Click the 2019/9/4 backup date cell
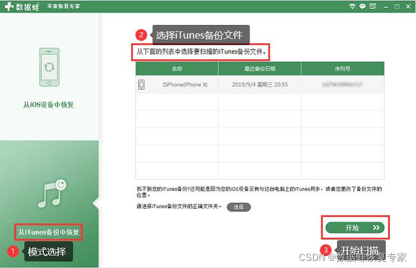 coord(260,84)
